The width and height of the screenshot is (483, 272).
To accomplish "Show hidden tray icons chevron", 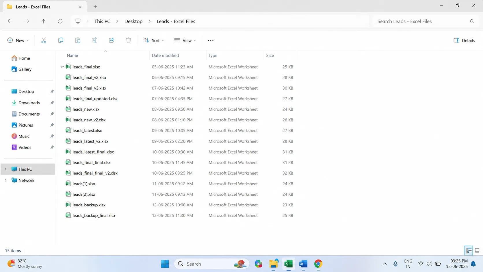I will coord(384,264).
